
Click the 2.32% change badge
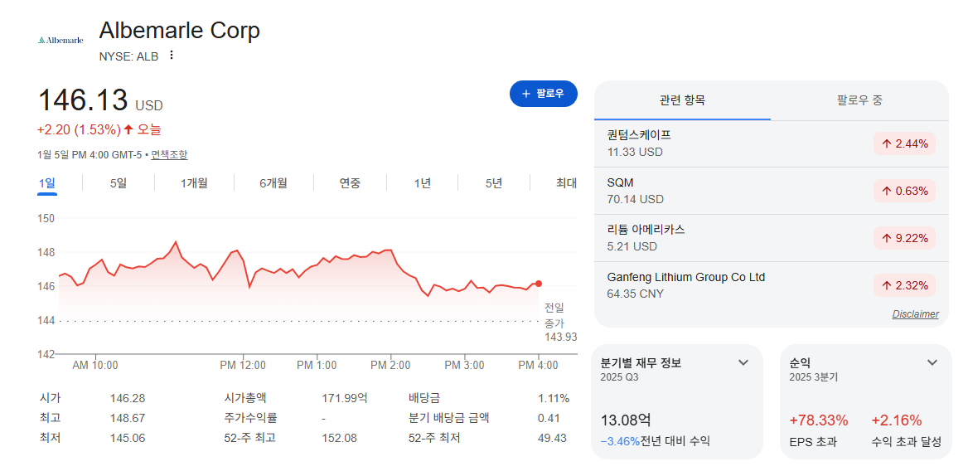click(x=904, y=285)
